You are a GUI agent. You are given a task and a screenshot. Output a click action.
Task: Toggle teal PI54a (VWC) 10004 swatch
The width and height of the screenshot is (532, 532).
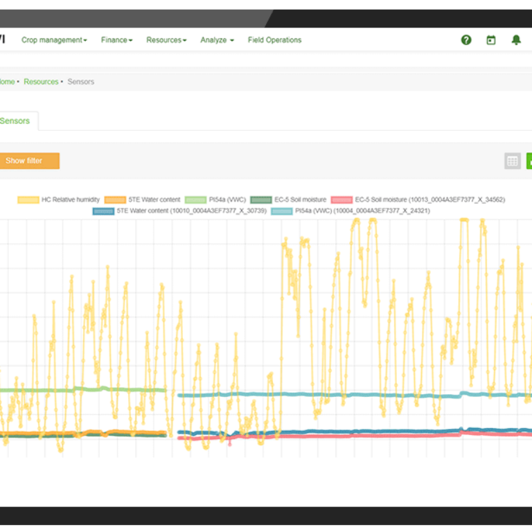coord(282,211)
